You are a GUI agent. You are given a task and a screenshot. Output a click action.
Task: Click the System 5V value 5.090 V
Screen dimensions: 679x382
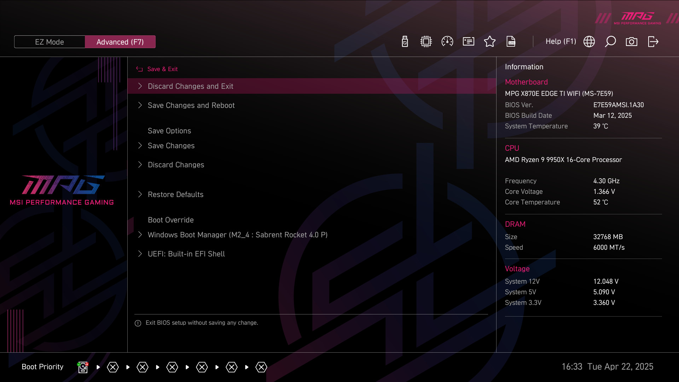[x=604, y=292]
